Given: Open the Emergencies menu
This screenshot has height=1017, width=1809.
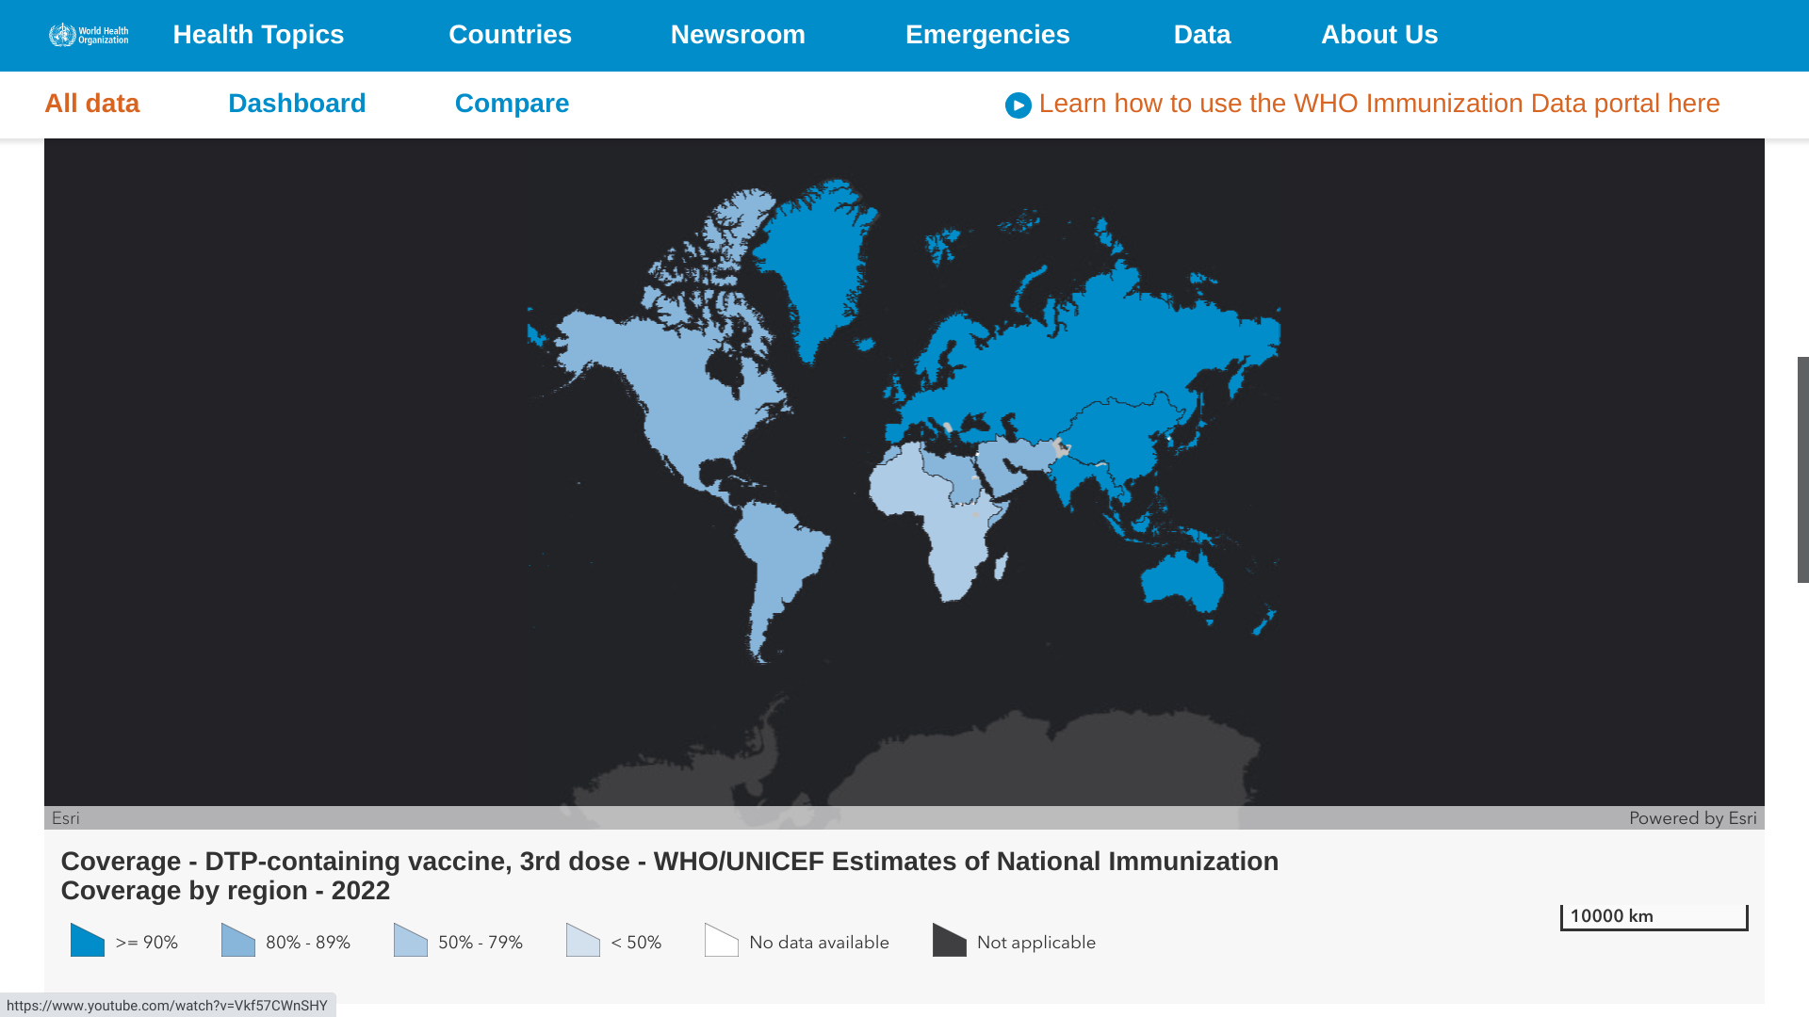Looking at the screenshot, I should click(x=987, y=35).
